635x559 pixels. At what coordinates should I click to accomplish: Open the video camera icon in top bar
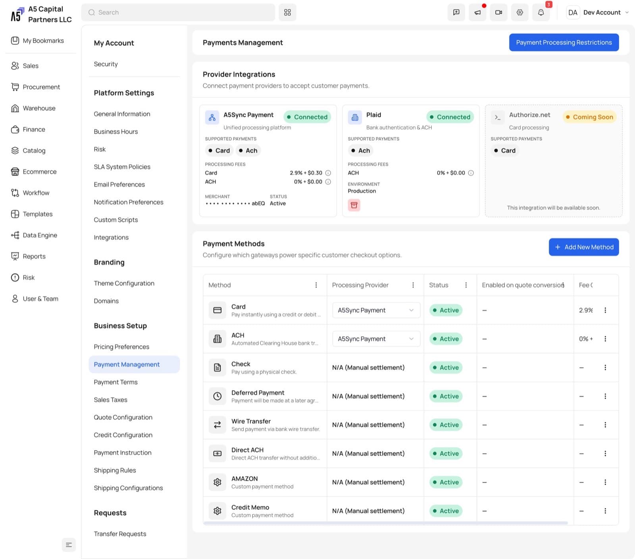[x=498, y=12]
